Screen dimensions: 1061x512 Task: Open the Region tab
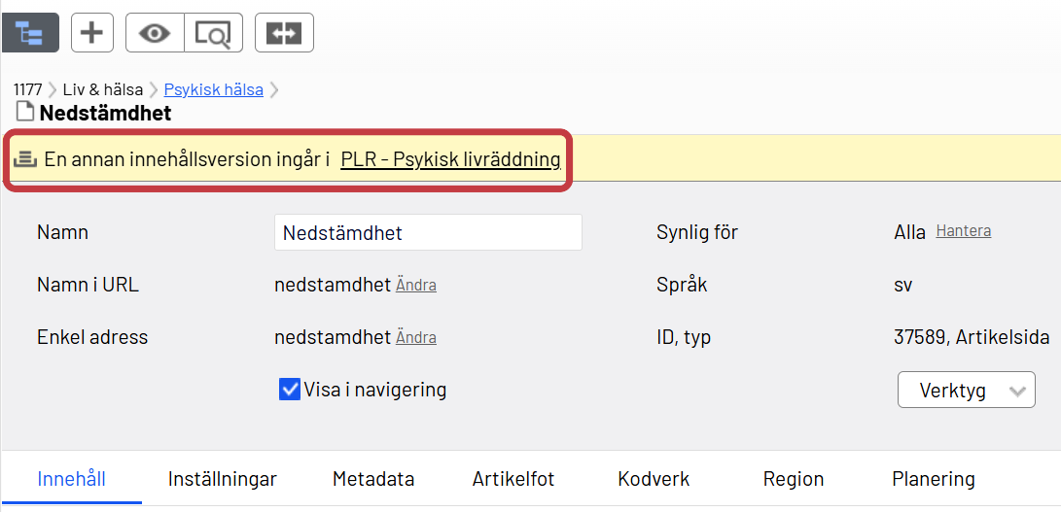[794, 479]
